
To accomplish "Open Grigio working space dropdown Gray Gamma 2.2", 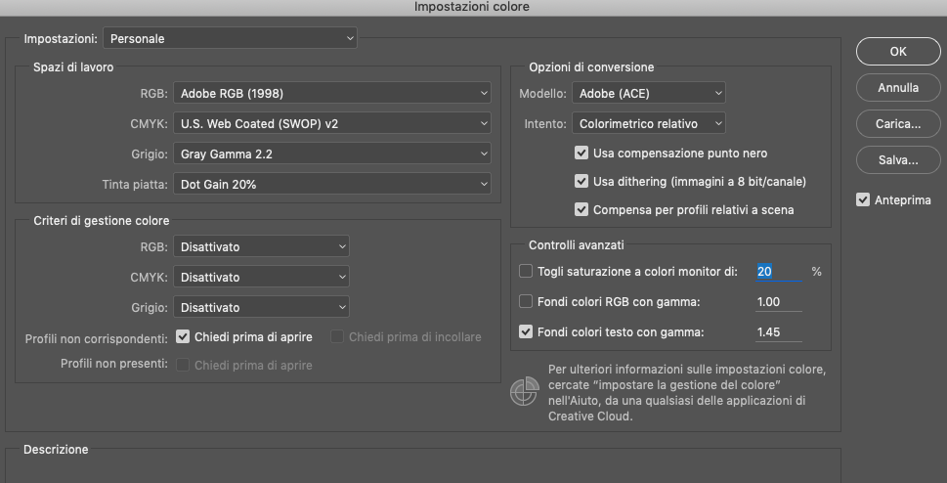I will (331, 154).
